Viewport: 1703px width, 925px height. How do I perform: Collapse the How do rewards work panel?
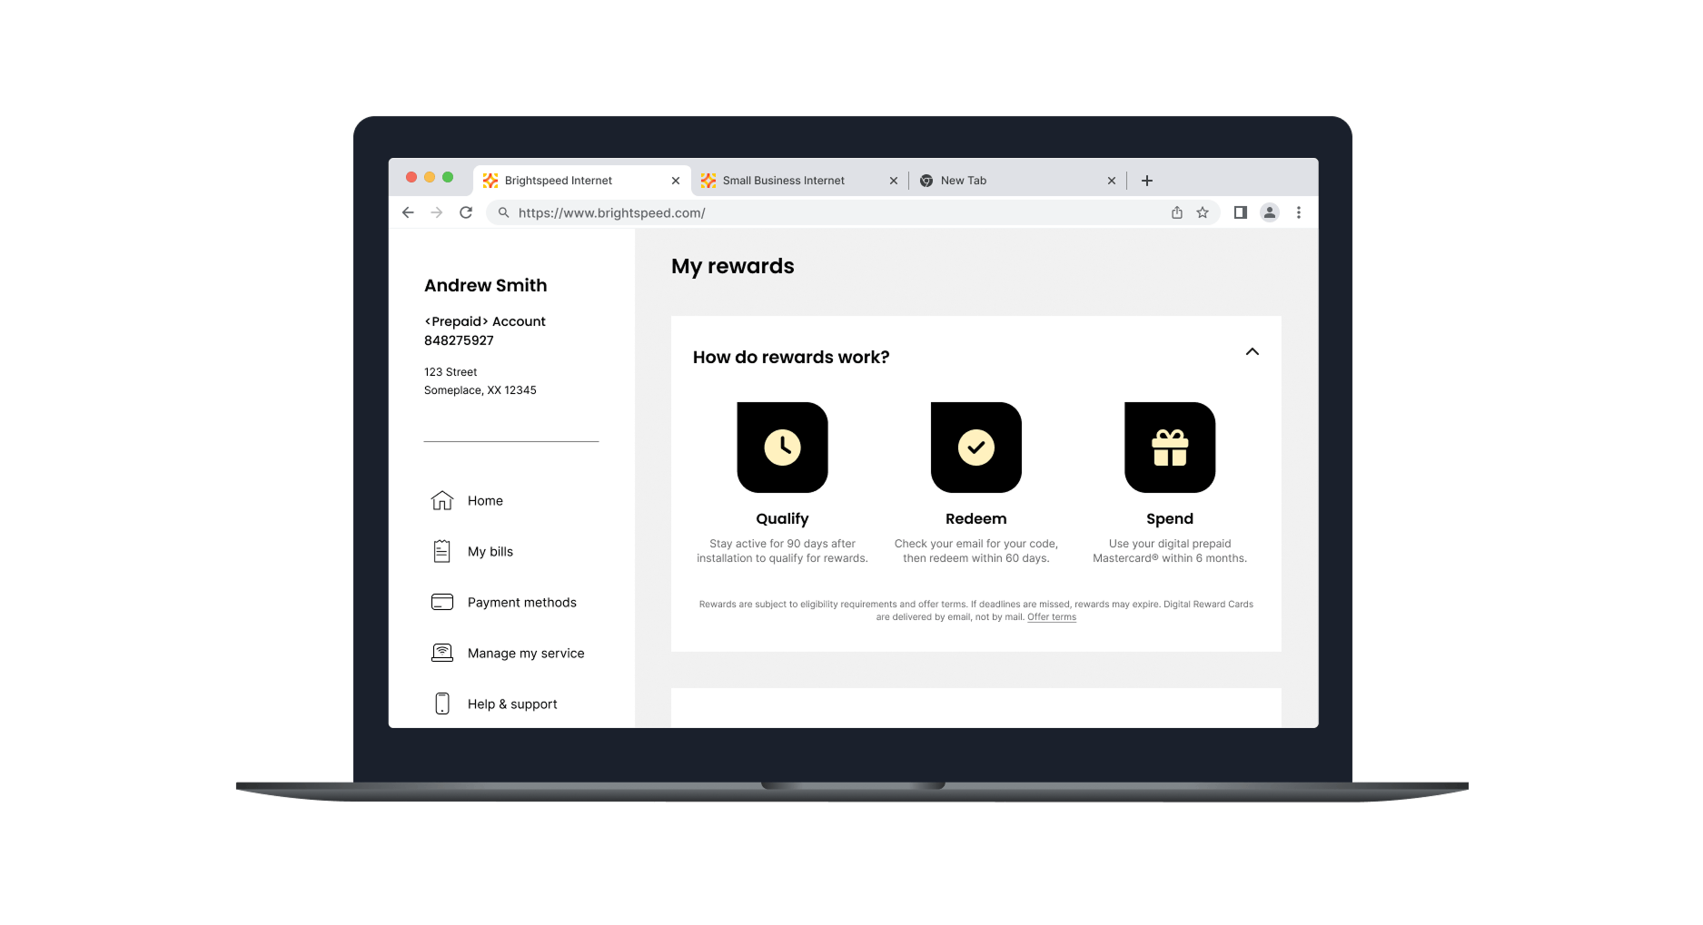pyautogui.click(x=1252, y=352)
